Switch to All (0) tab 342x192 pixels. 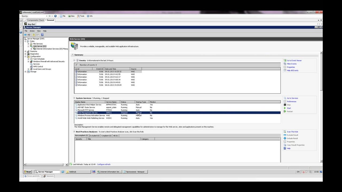tap(115, 135)
